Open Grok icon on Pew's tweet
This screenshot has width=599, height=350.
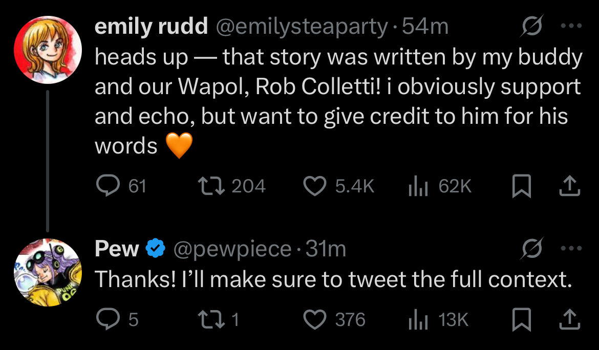click(531, 248)
